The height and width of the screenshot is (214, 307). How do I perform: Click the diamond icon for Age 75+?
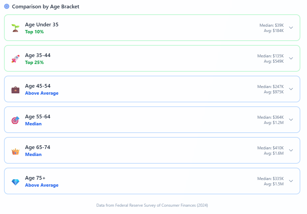coord(15,182)
